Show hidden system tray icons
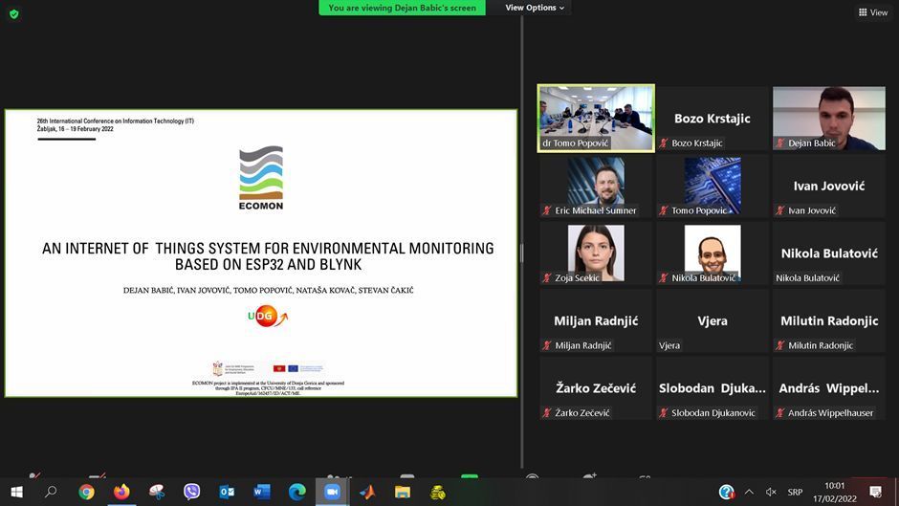 click(749, 492)
